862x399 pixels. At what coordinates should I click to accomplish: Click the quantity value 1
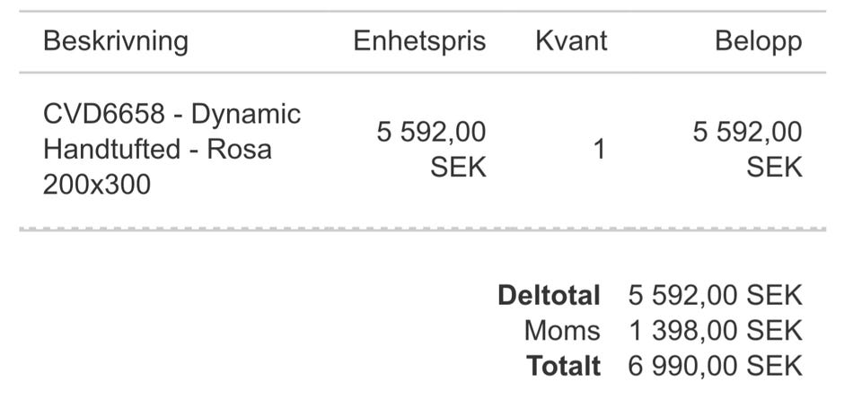tap(599, 150)
